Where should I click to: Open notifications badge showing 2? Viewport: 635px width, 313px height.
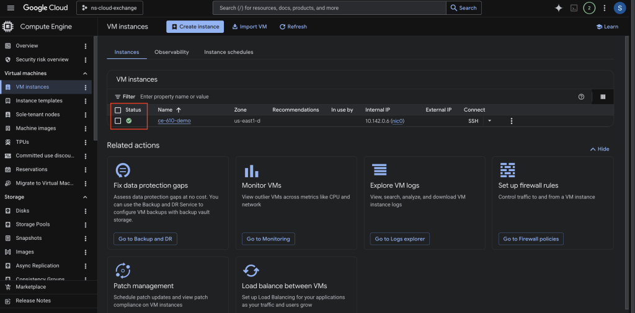589,8
